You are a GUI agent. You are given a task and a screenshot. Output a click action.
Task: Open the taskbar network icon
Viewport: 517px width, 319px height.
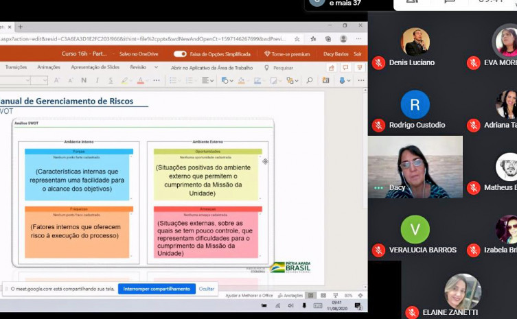277,306
